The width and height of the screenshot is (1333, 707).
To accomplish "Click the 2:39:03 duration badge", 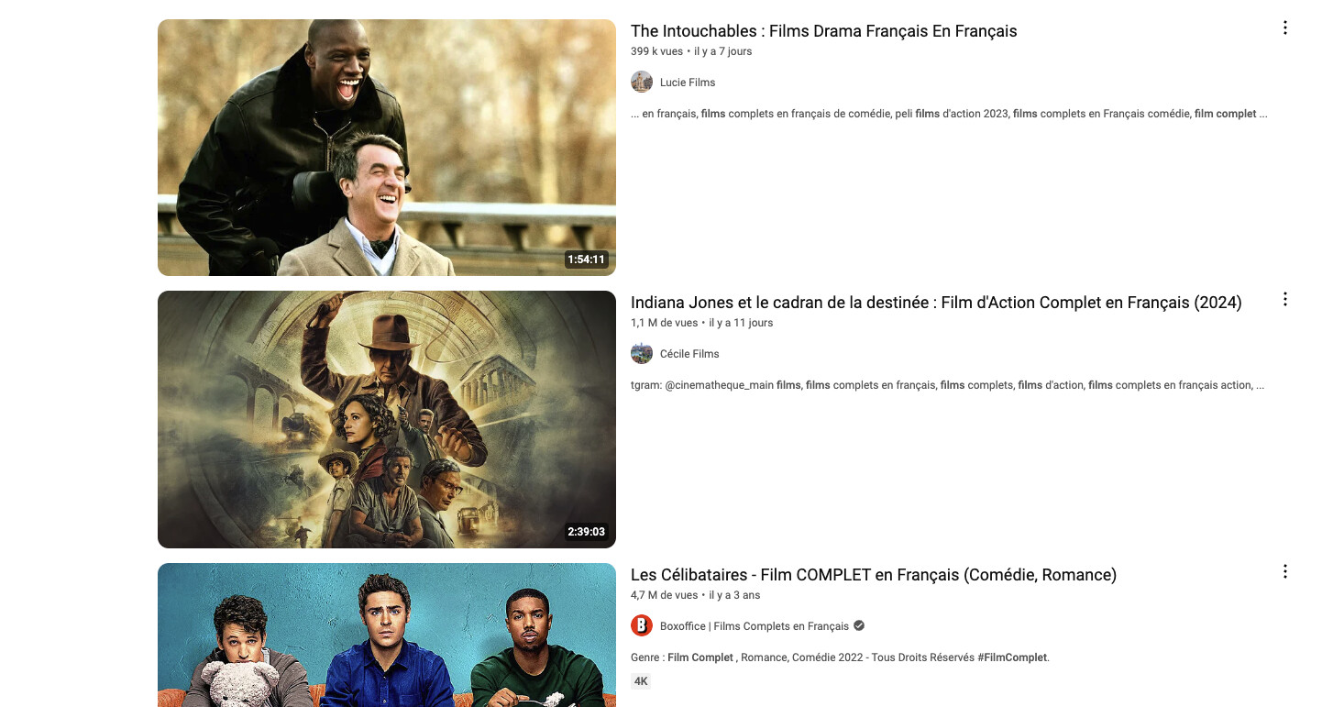I will [587, 532].
